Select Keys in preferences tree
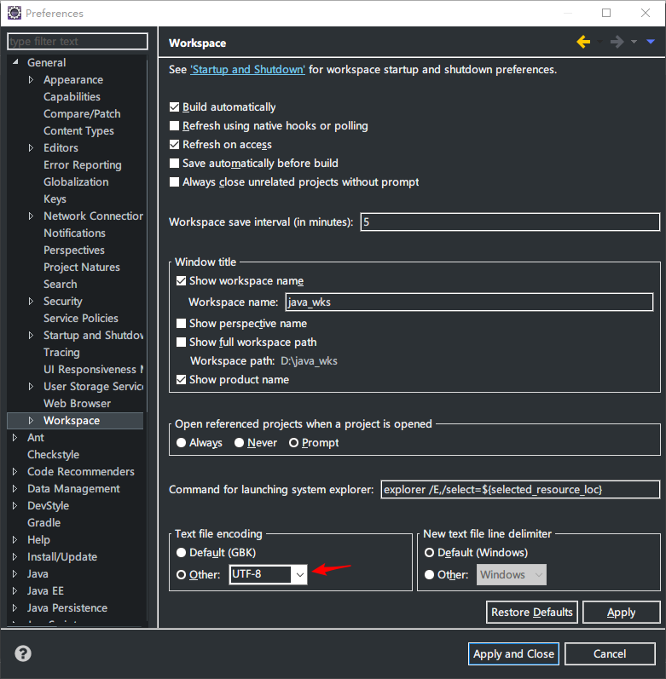666x679 pixels. coord(55,199)
